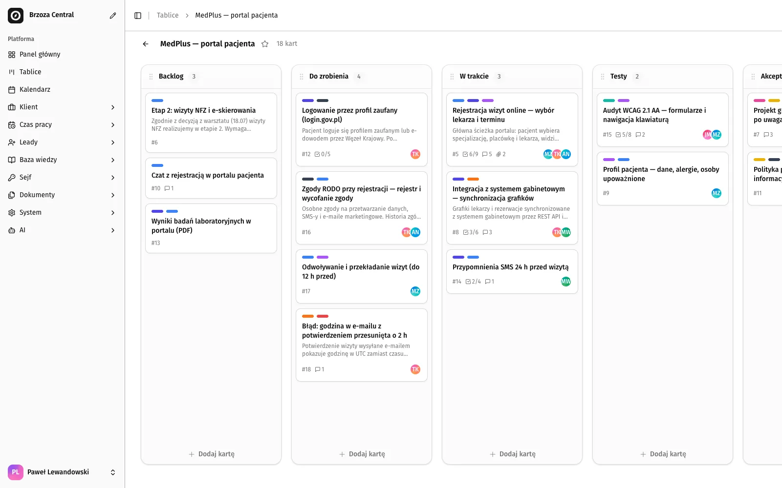The height and width of the screenshot is (488, 782).
Task: Open the card Wyniki badań laboratoryjnych w portalu
Action: click(x=211, y=228)
